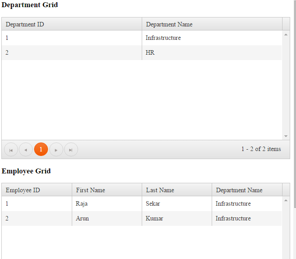Sort Employee grid by Department Name header
The width and height of the screenshot is (296, 259).
click(x=239, y=190)
